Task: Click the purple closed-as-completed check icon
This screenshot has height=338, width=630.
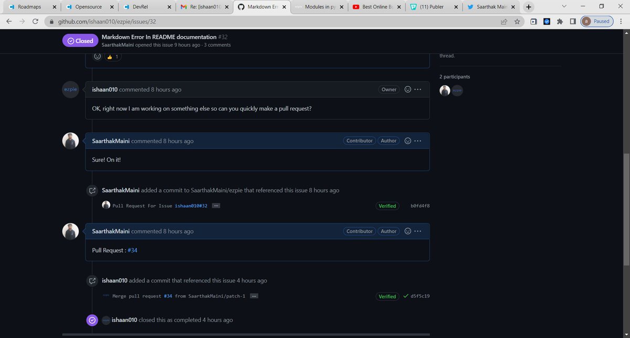Action: click(92, 320)
